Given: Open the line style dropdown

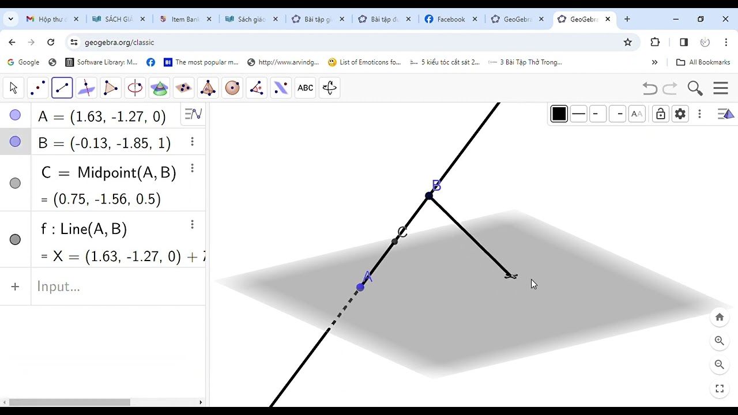Looking at the screenshot, I should [x=578, y=114].
